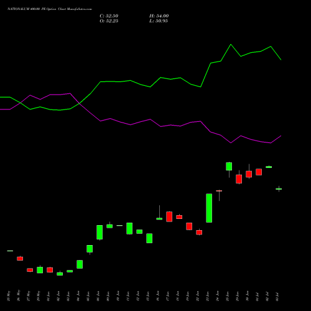Select the 29 May date label
Image resolution: width=311 pixels, height=311 pixels.
(39, 296)
